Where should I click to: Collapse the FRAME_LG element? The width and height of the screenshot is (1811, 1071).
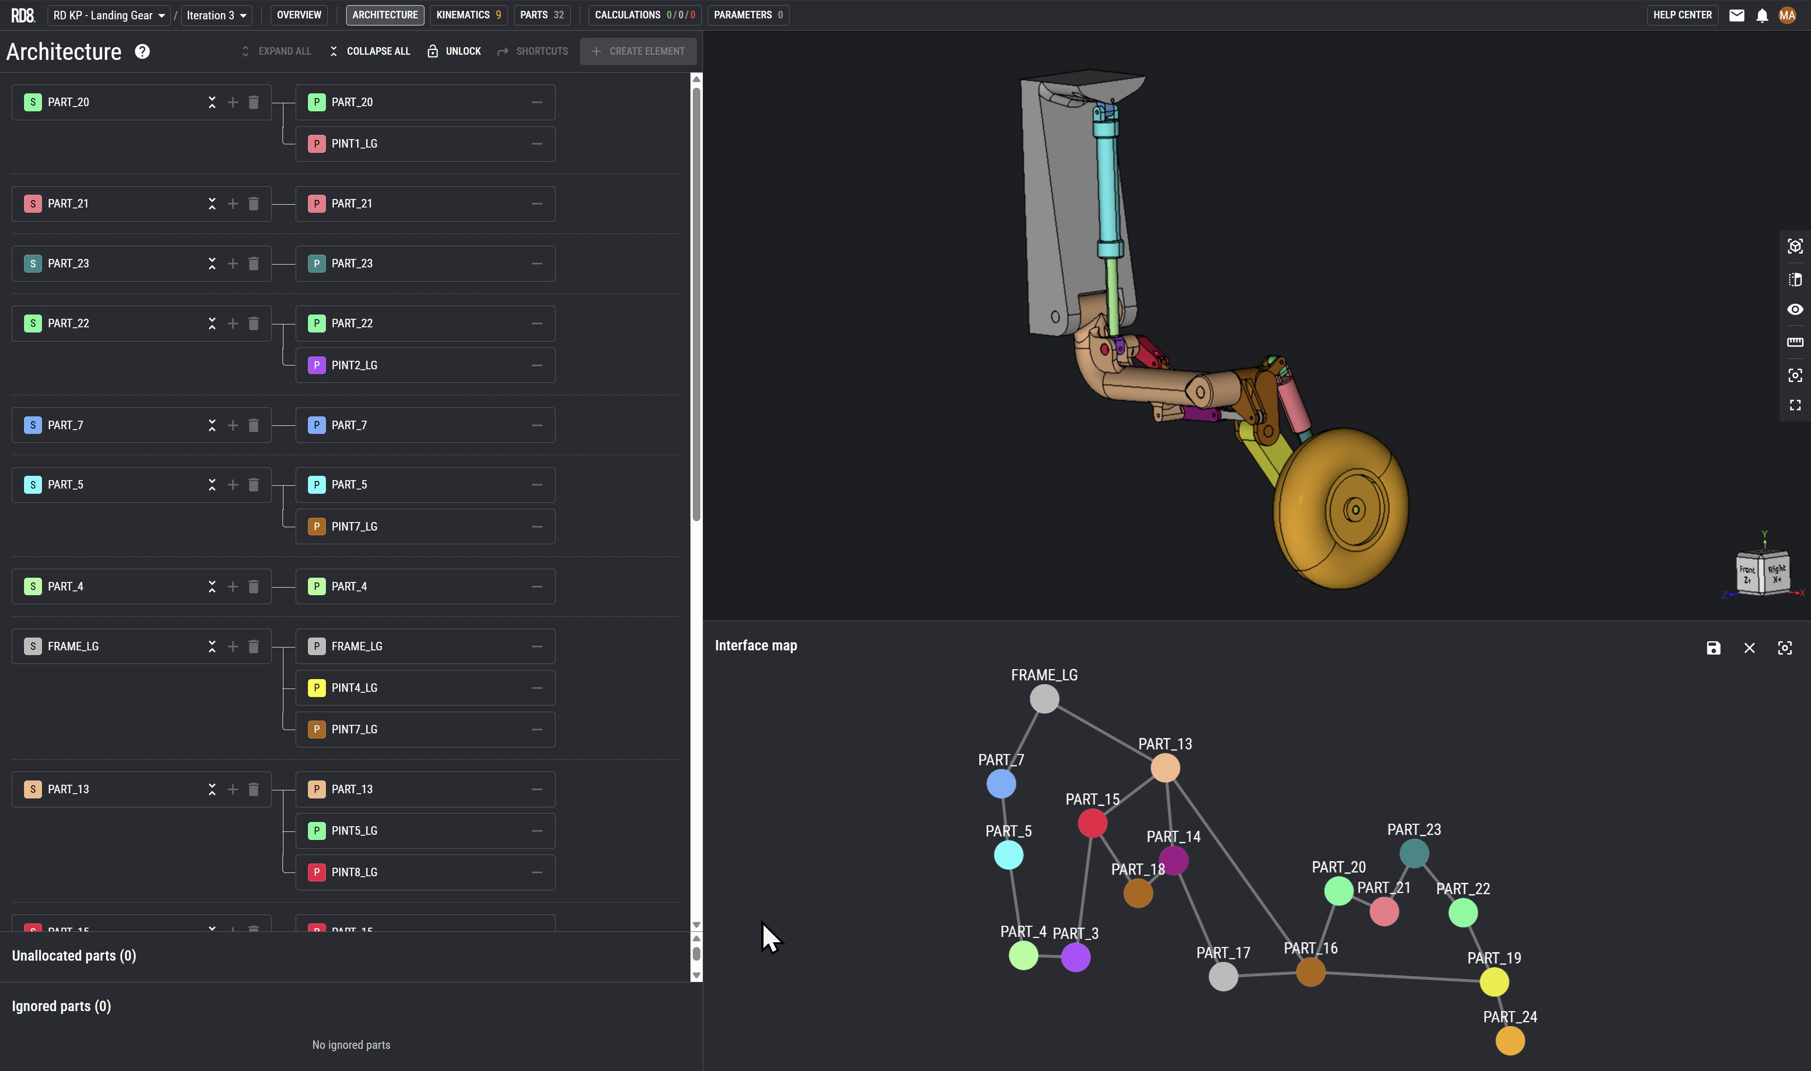click(x=211, y=647)
